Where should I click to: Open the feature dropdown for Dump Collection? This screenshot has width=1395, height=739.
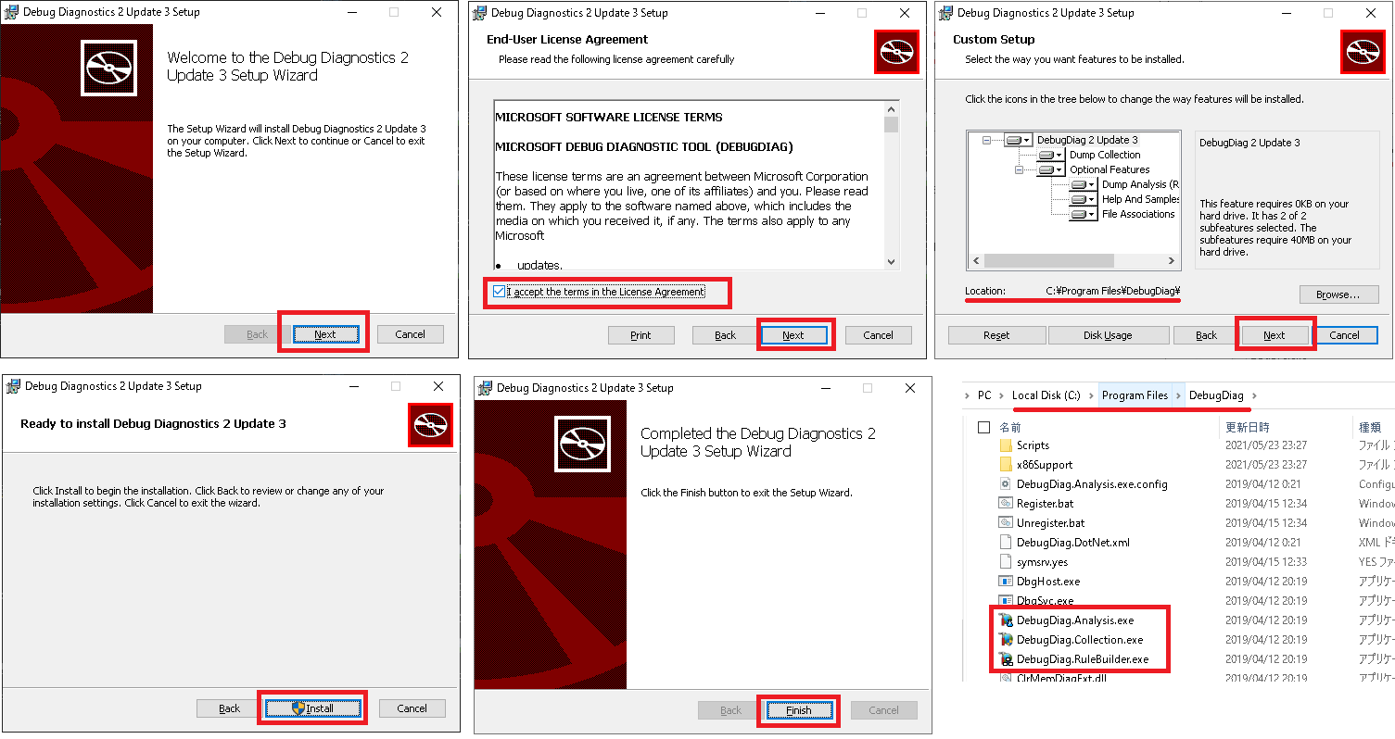1051,155
